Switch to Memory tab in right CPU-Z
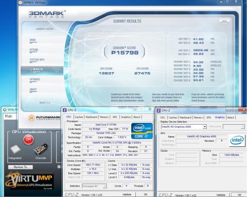 pos(198,118)
